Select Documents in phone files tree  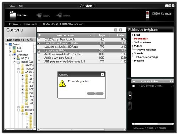click(141, 39)
